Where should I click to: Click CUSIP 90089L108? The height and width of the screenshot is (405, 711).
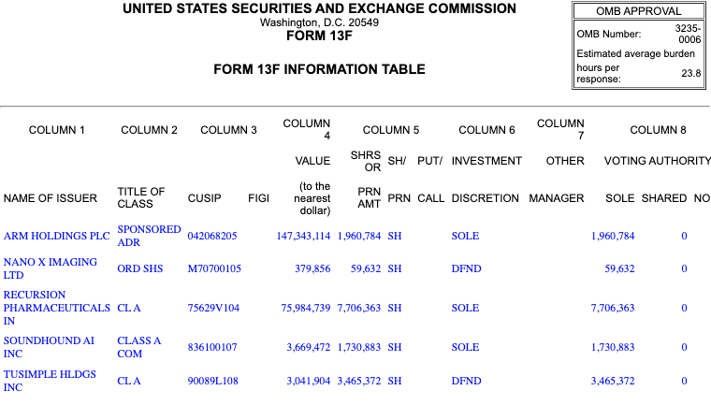click(x=212, y=382)
